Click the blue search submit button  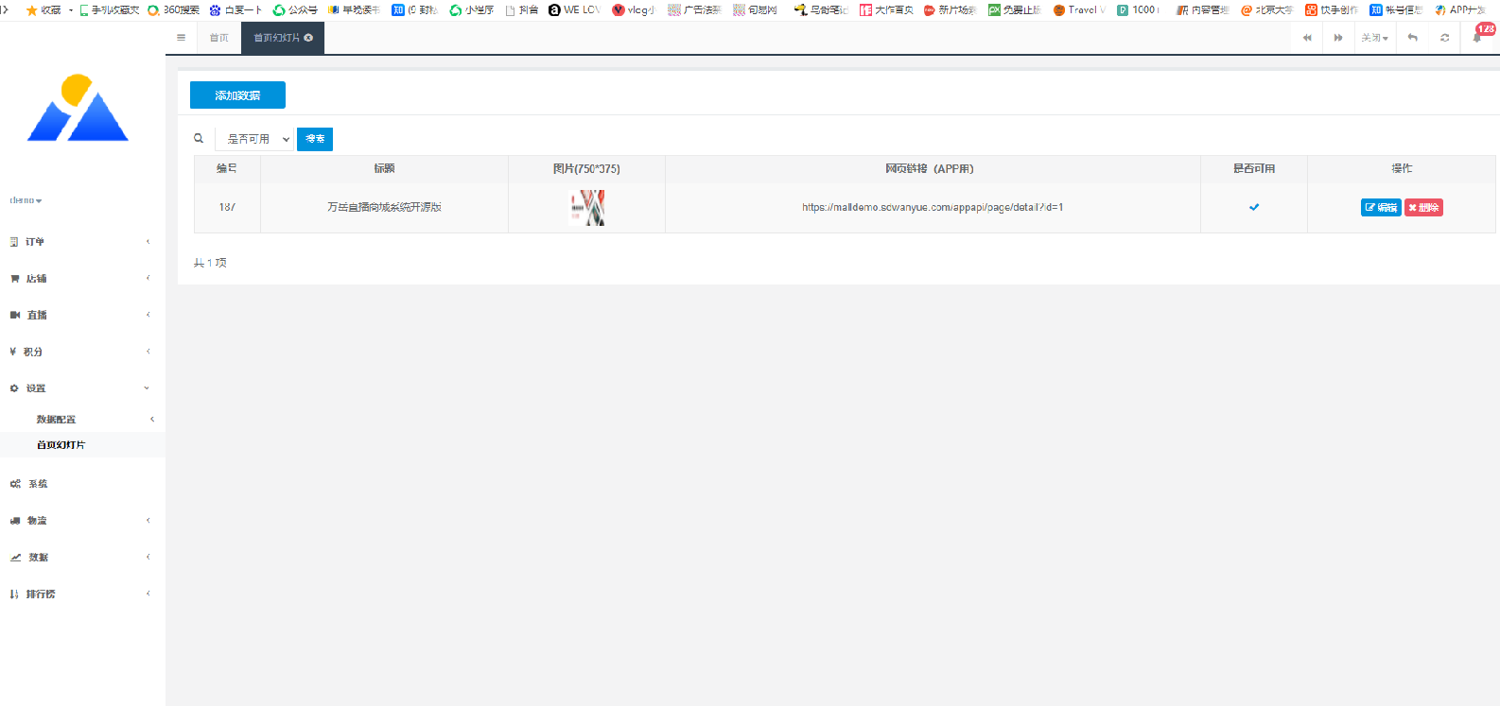click(315, 139)
